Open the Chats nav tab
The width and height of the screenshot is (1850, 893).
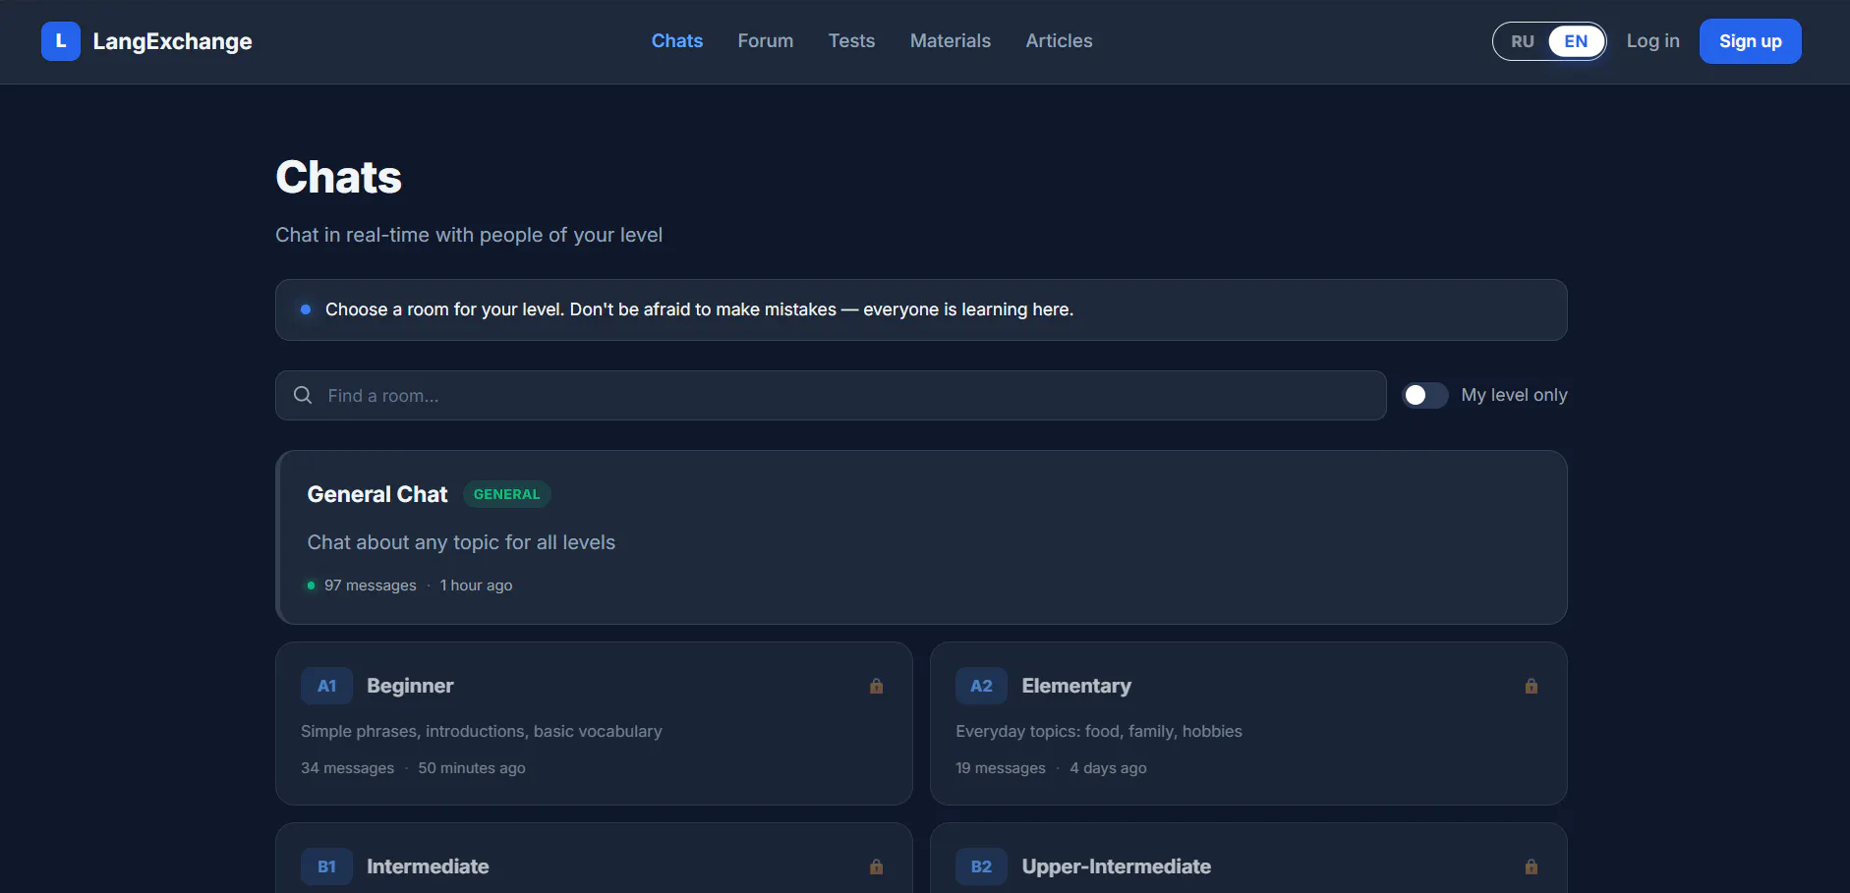677,41
